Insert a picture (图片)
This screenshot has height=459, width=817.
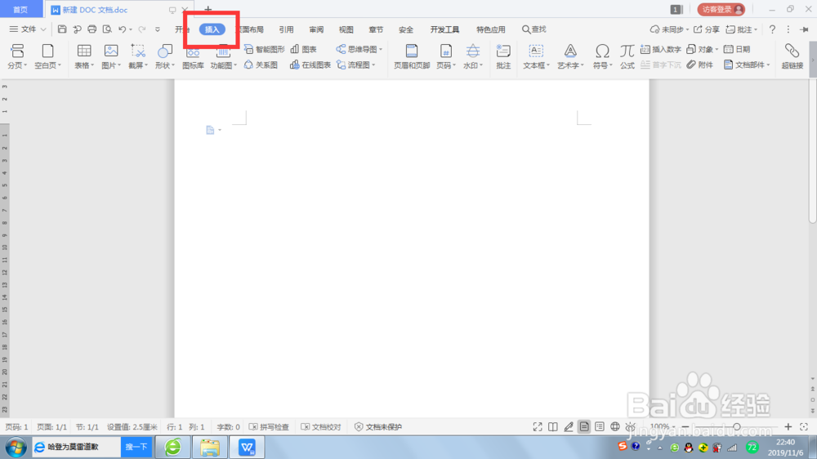click(x=111, y=56)
